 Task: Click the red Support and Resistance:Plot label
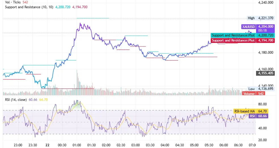[233, 40]
